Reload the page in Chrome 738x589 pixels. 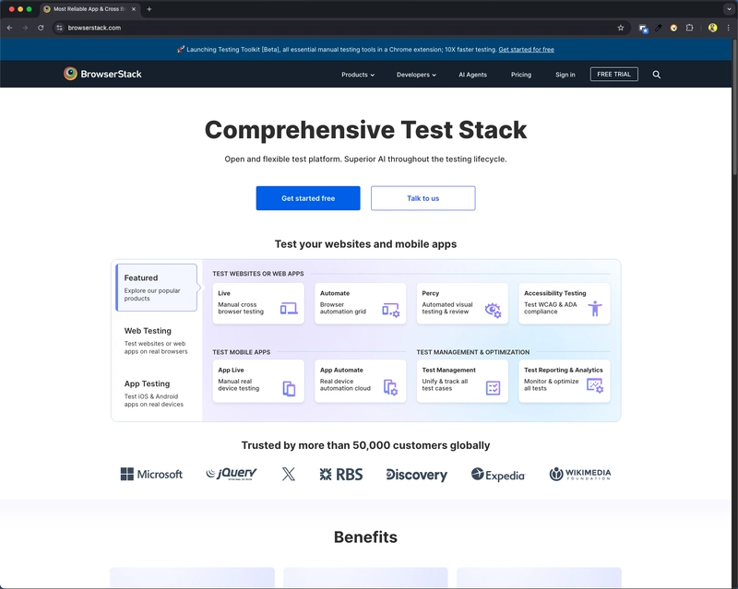tap(41, 28)
